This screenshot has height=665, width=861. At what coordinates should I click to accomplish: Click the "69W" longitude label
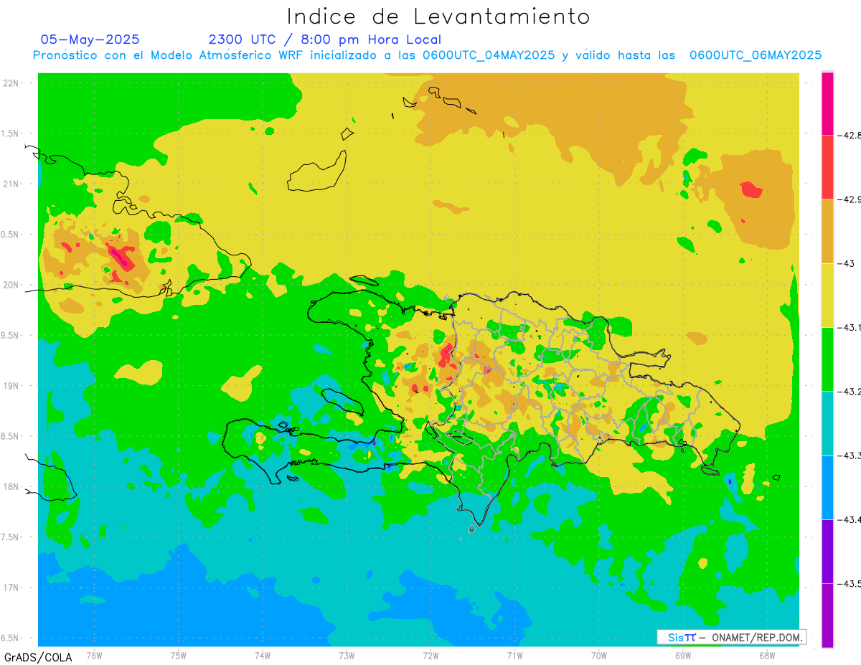pos(682,656)
